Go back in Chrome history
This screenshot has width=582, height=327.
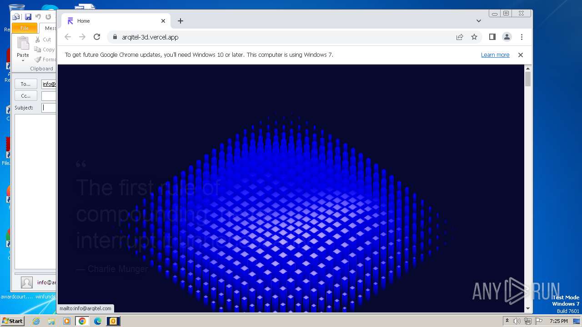coord(68,37)
